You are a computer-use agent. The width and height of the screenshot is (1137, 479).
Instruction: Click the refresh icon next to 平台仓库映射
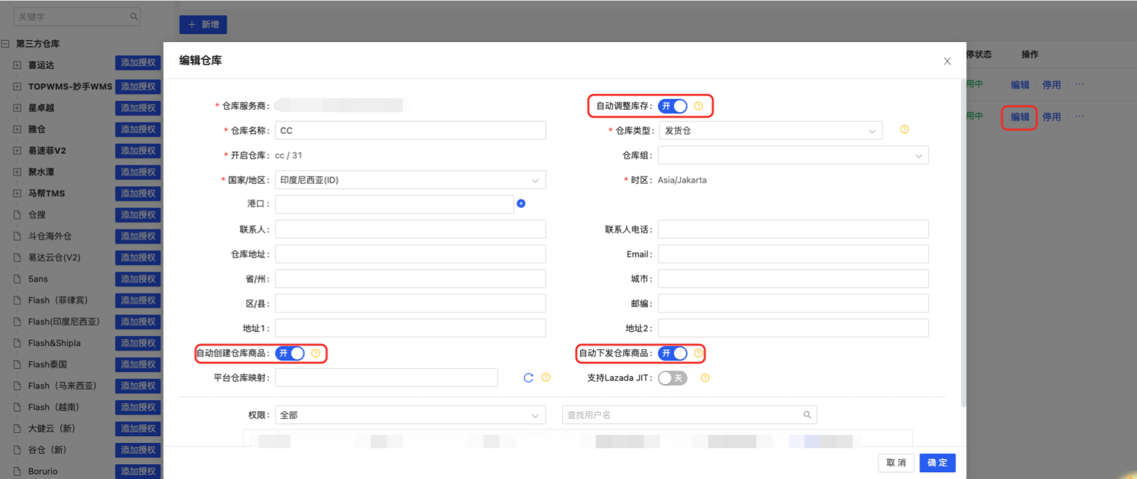tap(528, 378)
